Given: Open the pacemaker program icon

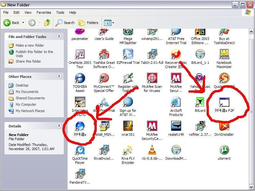Looking at the screenshot, I should [80, 32].
